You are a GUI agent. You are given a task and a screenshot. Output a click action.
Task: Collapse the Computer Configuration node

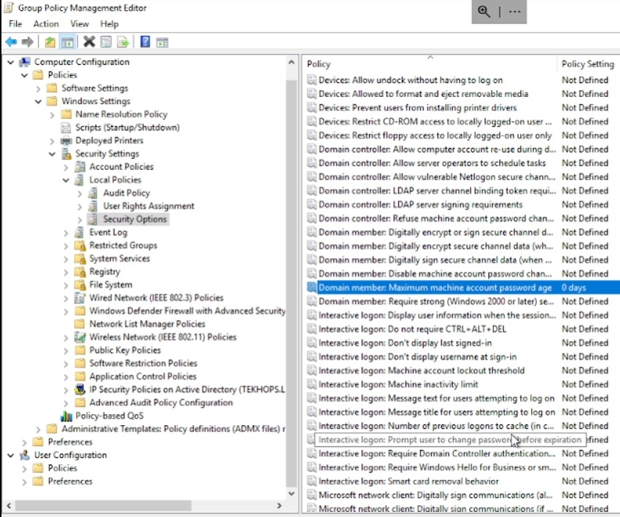pos(11,62)
